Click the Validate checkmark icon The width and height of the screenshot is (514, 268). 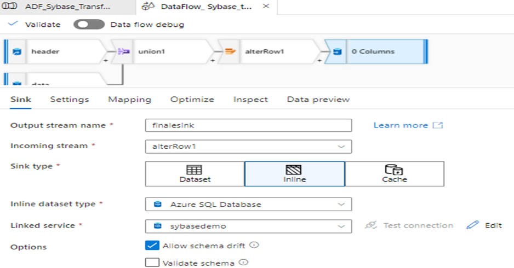(13, 24)
